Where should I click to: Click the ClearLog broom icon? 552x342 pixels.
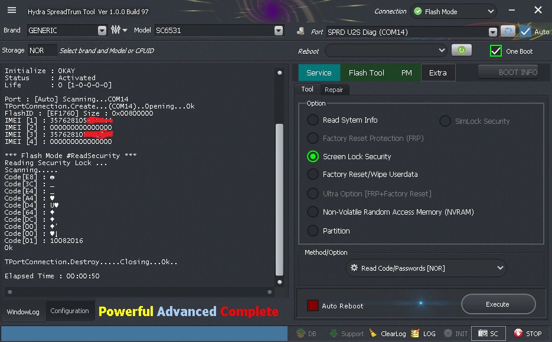click(373, 333)
